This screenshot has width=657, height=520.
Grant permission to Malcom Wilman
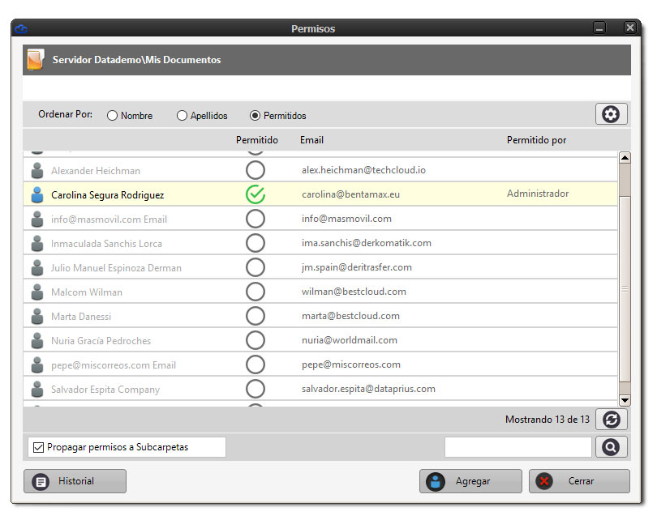tap(255, 292)
